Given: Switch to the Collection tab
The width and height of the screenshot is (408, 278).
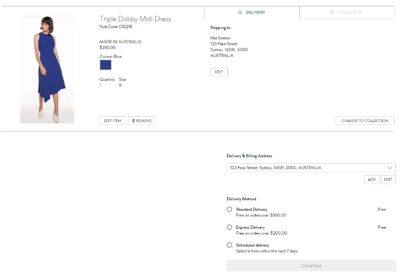Looking at the screenshot, I should tap(347, 12).
